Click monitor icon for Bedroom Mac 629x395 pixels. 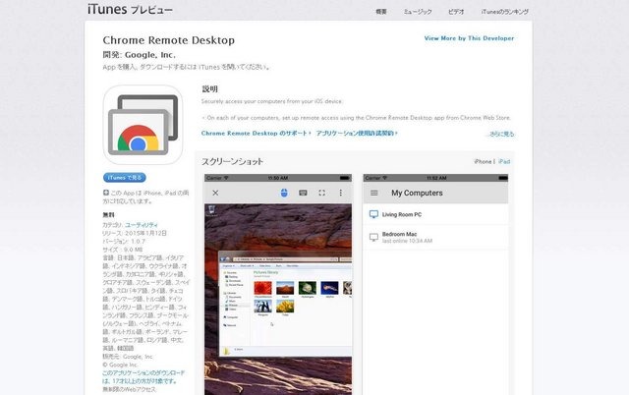click(373, 238)
